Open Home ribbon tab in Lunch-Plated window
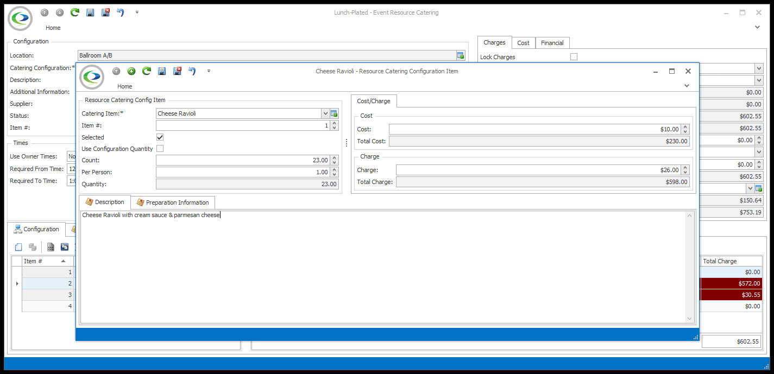Viewport: 774px width, 374px height. tap(53, 28)
